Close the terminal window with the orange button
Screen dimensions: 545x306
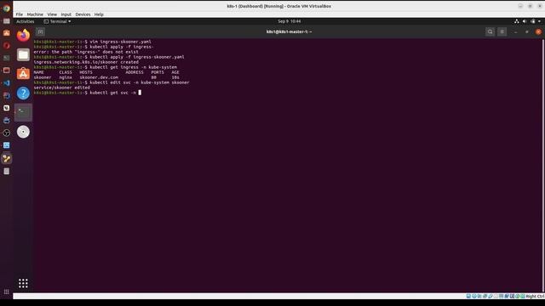point(538,32)
